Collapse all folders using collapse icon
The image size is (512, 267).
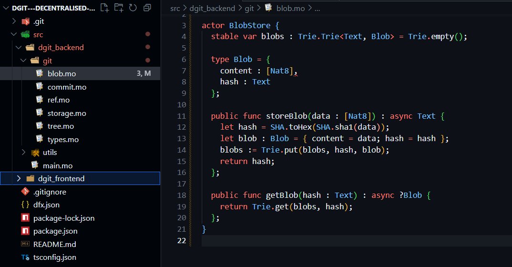147,8
